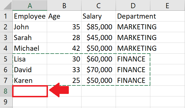185x108 pixels.
Task: Click David's FINANCE department cell
Action: (x=133, y=70)
